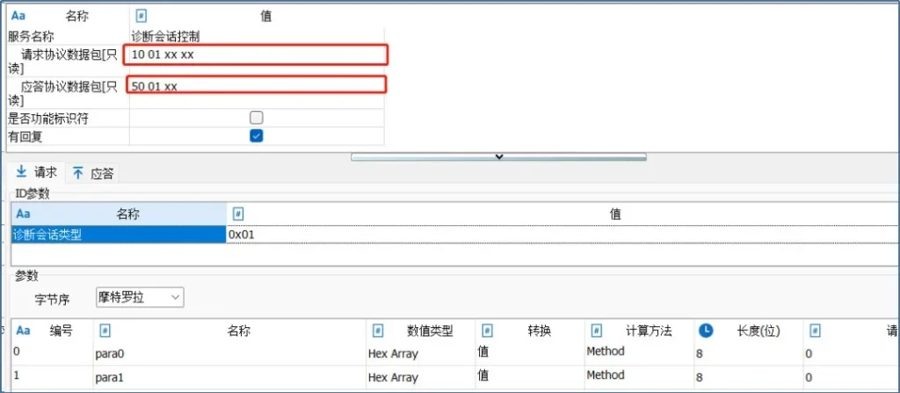
Task: Click the response packet field 50 01 xx
Action: pyautogui.click(x=255, y=85)
